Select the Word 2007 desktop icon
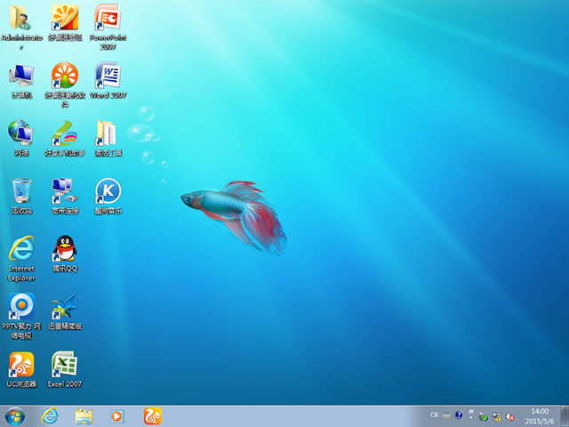Image resolution: width=569 pixels, height=427 pixels. coord(107,76)
